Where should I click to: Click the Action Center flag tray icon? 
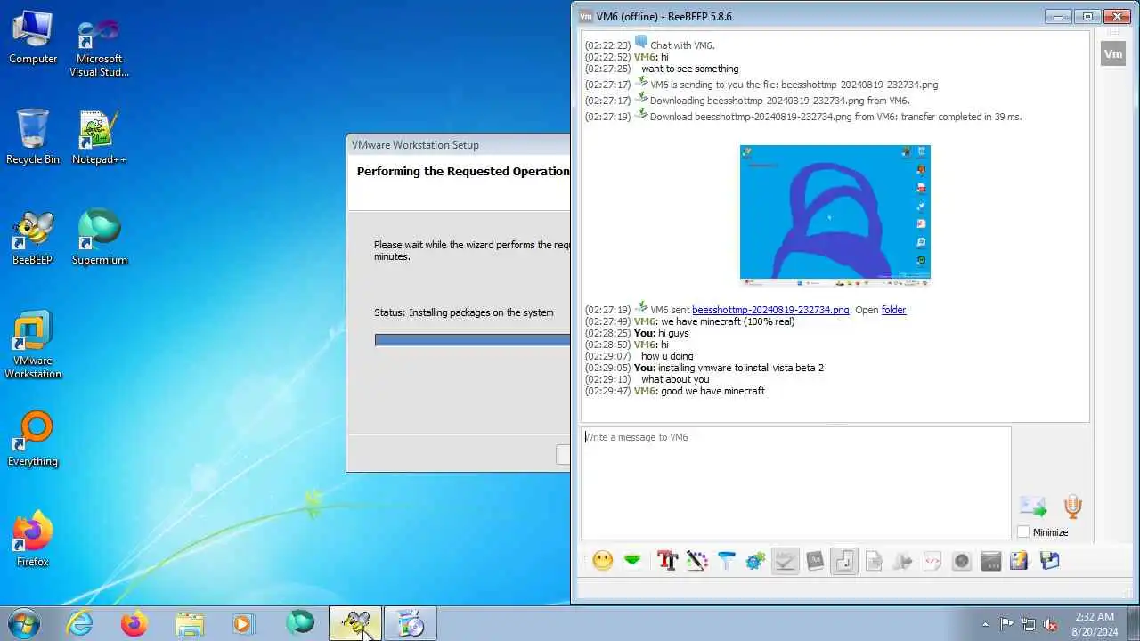point(1006,624)
